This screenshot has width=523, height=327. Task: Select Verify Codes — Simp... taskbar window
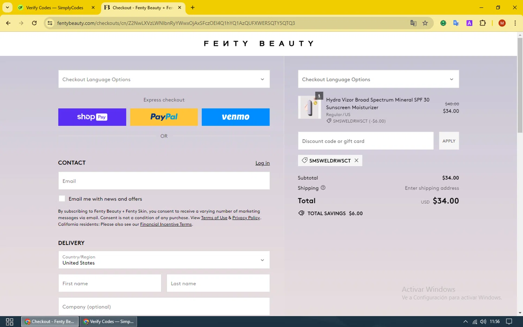108,321
